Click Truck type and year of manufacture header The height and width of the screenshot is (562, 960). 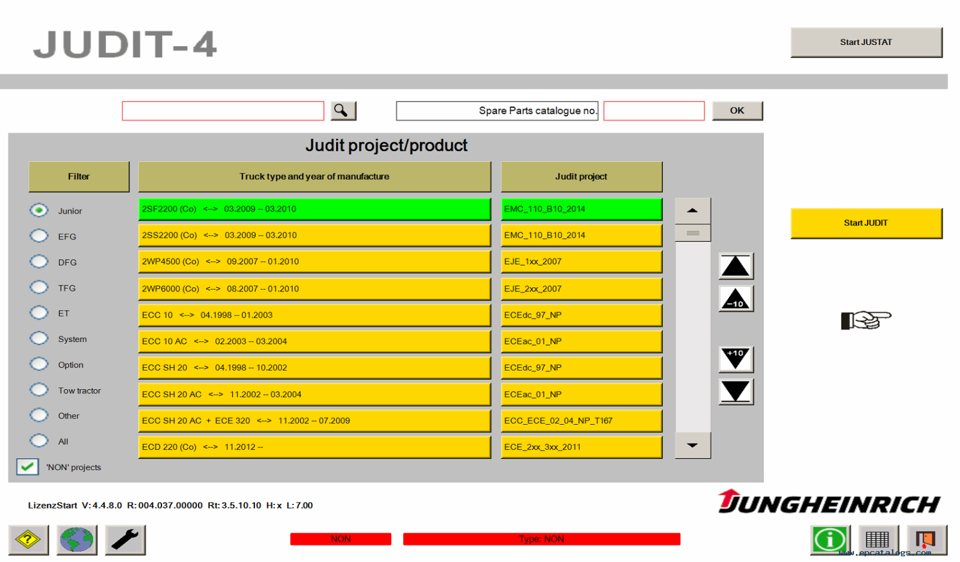[x=314, y=177]
